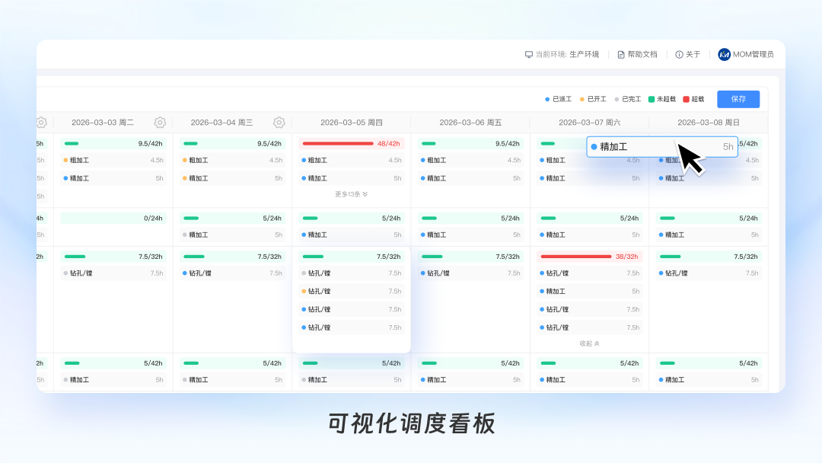Select 粗加工 card under 2026-03-07
Image resolution: width=822 pixels, height=463 pixels.
coord(589,161)
